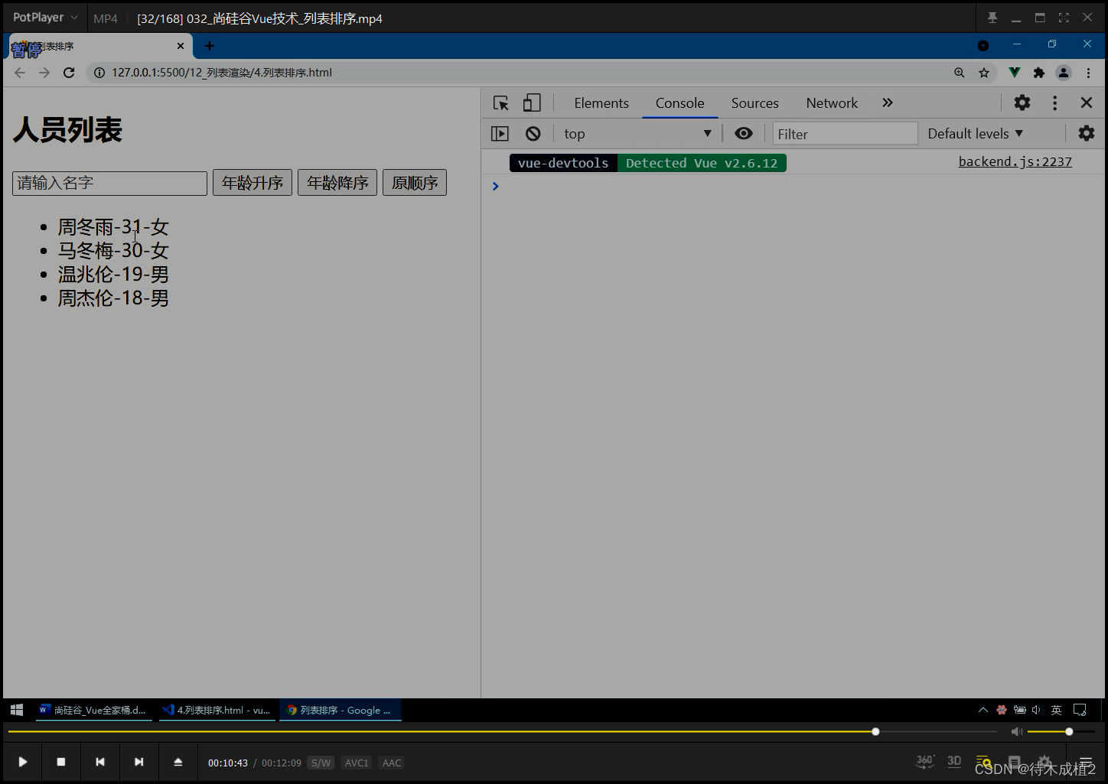Open the Chrome extensions puzzle icon
This screenshot has width=1108, height=784.
pos(1038,73)
